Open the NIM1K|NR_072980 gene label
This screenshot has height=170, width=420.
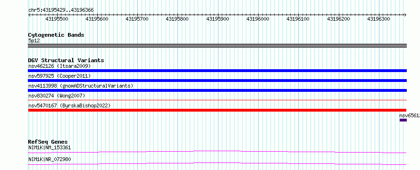coord(50,159)
